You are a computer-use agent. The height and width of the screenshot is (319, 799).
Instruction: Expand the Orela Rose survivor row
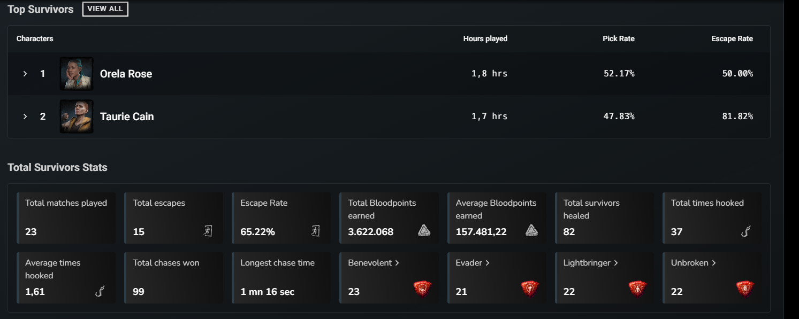pyautogui.click(x=25, y=73)
